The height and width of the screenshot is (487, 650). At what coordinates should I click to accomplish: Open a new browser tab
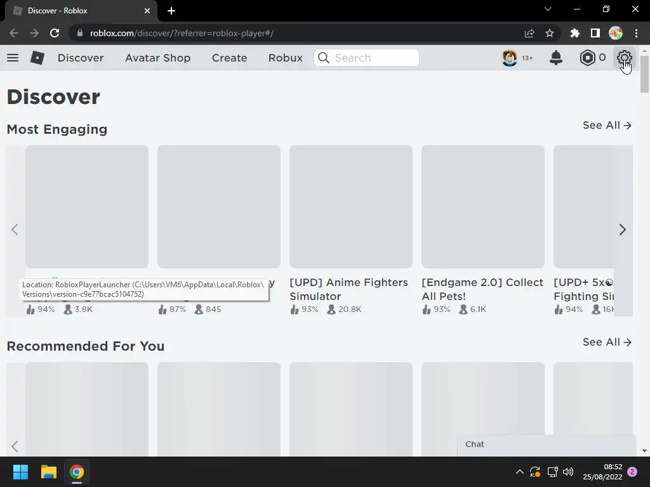point(171,11)
